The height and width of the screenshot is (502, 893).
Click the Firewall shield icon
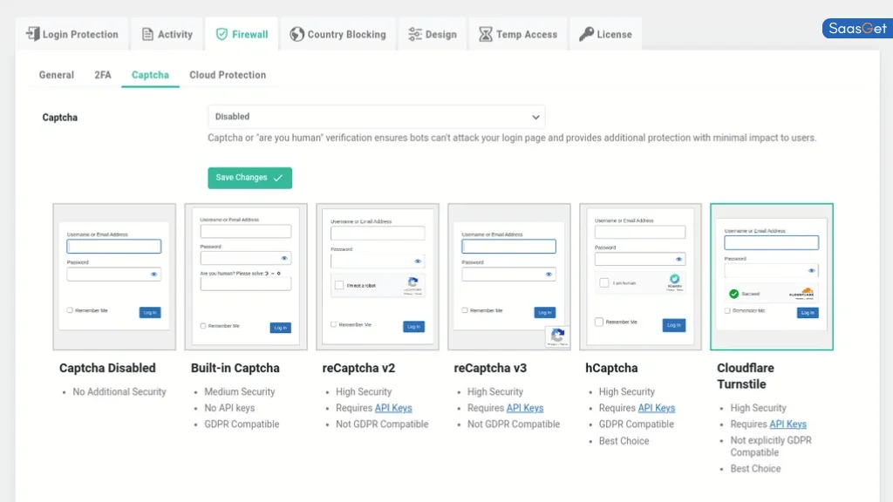click(222, 34)
